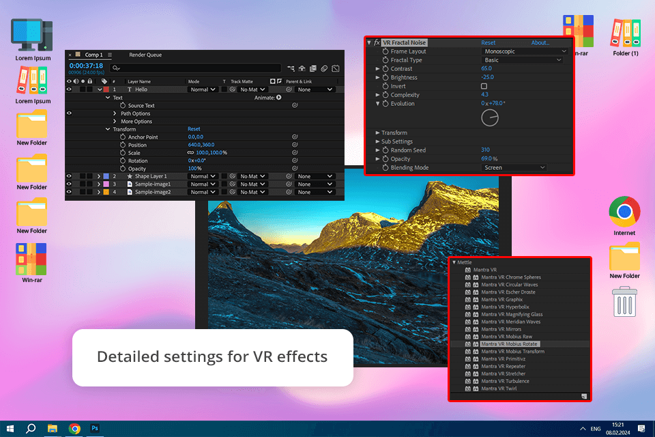Viewport: 655px width, 437px height.
Task: Click the Rotation stopwatch icon
Action: coord(123,160)
